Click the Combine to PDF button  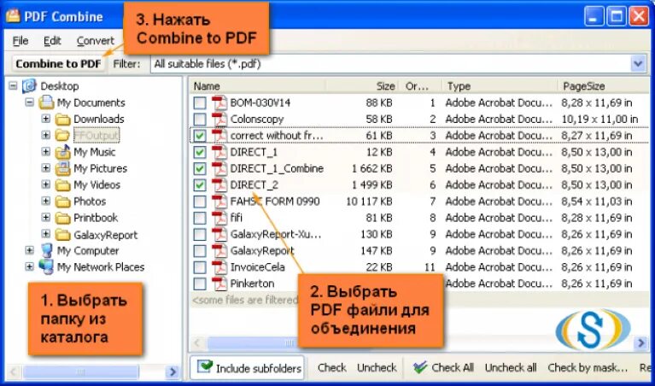(x=58, y=64)
